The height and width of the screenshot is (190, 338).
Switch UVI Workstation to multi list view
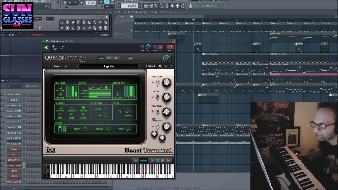click(109, 58)
